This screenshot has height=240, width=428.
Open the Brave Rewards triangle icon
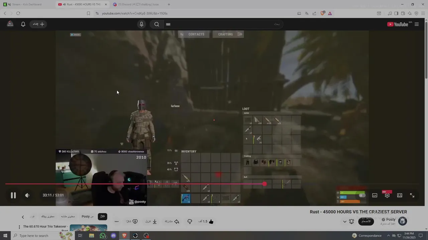point(330,13)
